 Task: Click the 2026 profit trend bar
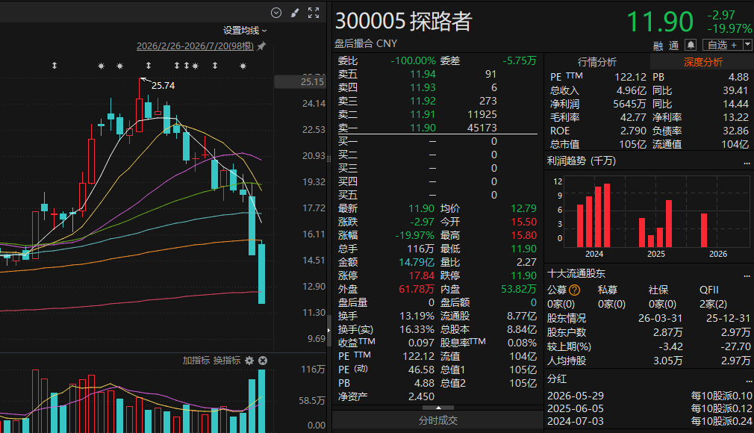pyautogui.click(x=704, y=230)
